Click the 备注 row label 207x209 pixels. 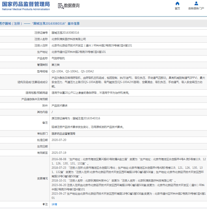[45, 123]
